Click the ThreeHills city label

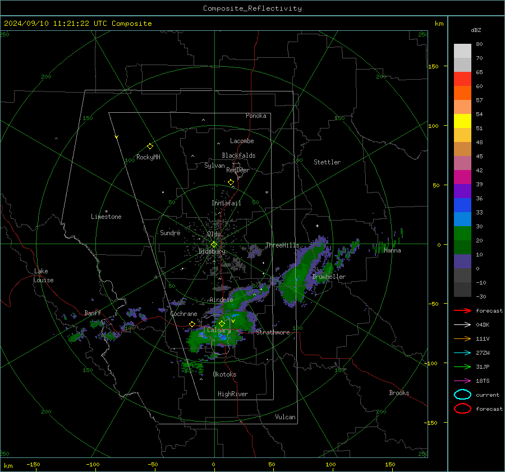(282, 245)
